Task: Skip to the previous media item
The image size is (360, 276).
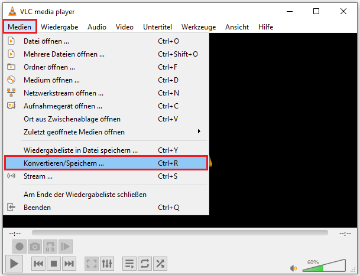Action: (x=38, y=264)
